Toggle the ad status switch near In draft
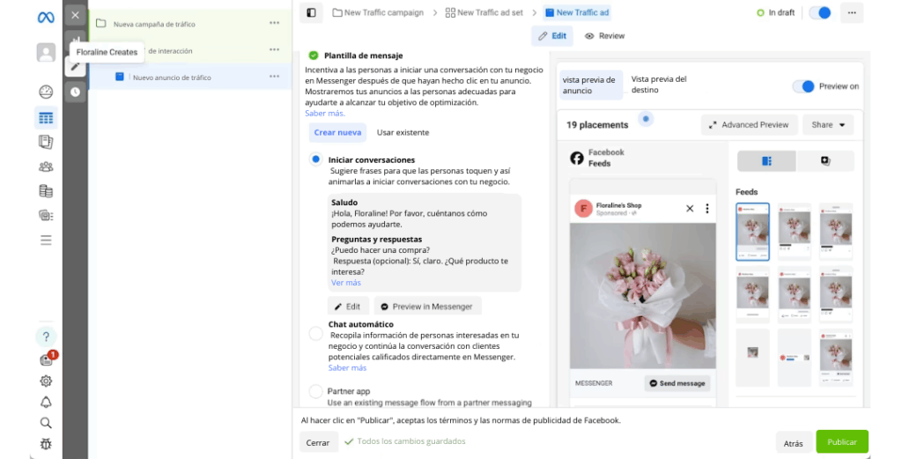Viewport: 902px width, 459px height. pos(819,13)
